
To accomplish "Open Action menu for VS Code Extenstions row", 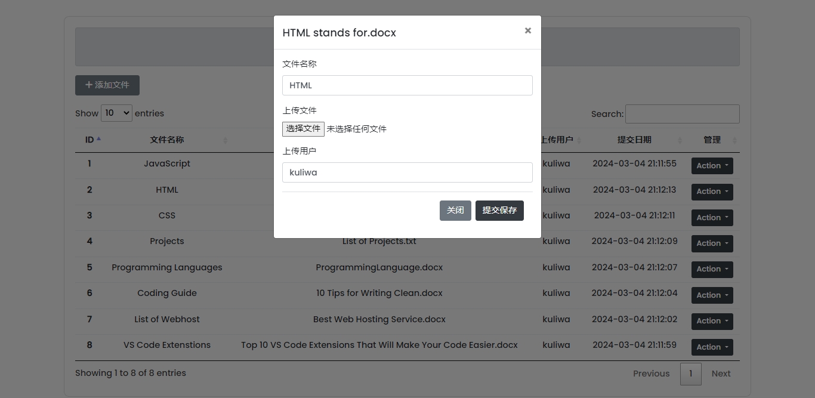I will coord(712,347).
